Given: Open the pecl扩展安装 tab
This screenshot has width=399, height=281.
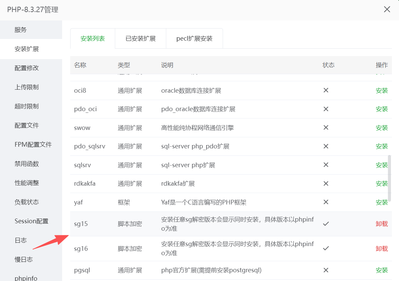Looking at the screenshot, I should click(194, 39).
